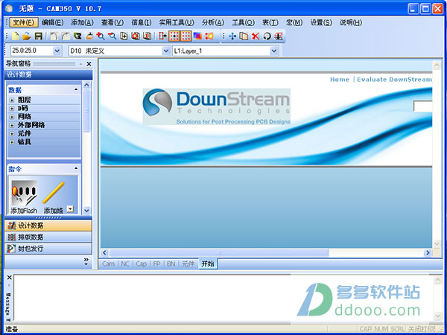Click the Query help icon

coord(77,36)
